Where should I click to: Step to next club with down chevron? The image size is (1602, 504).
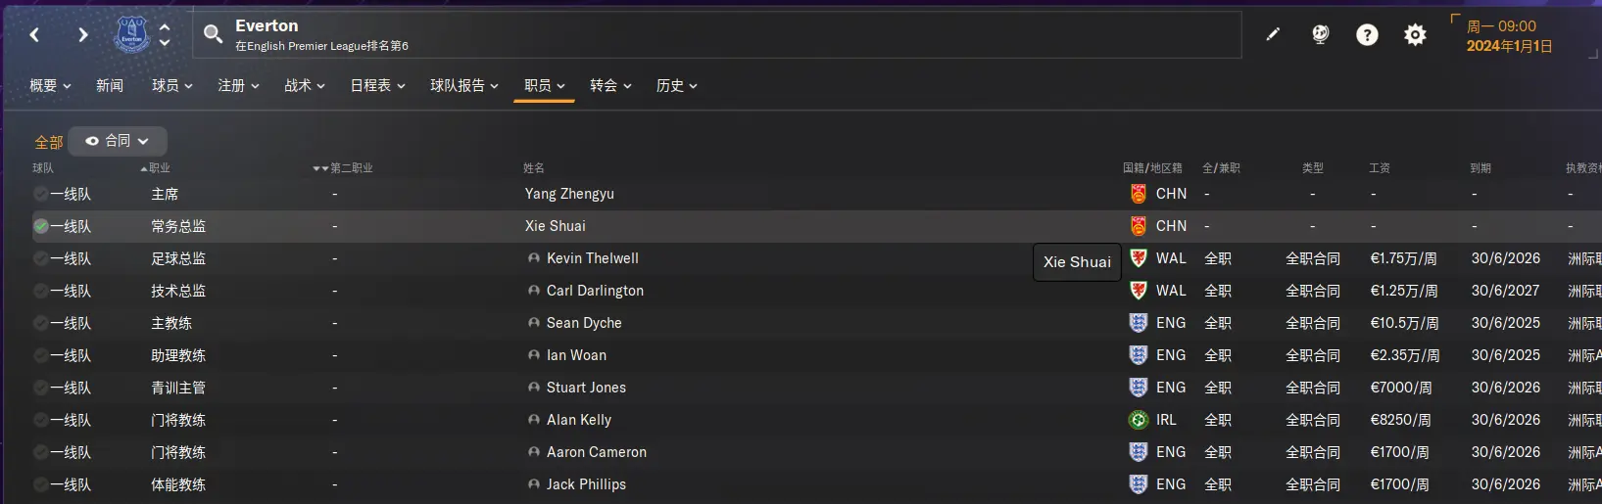pos(165,42)
